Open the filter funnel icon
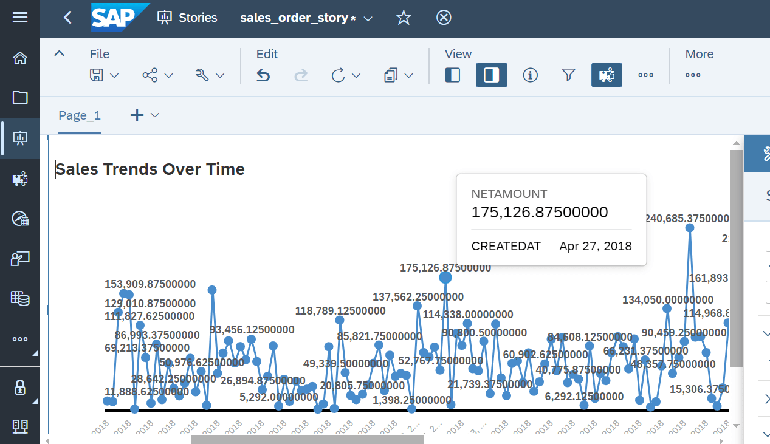770x444 pixels. click(x=568, y=75)
